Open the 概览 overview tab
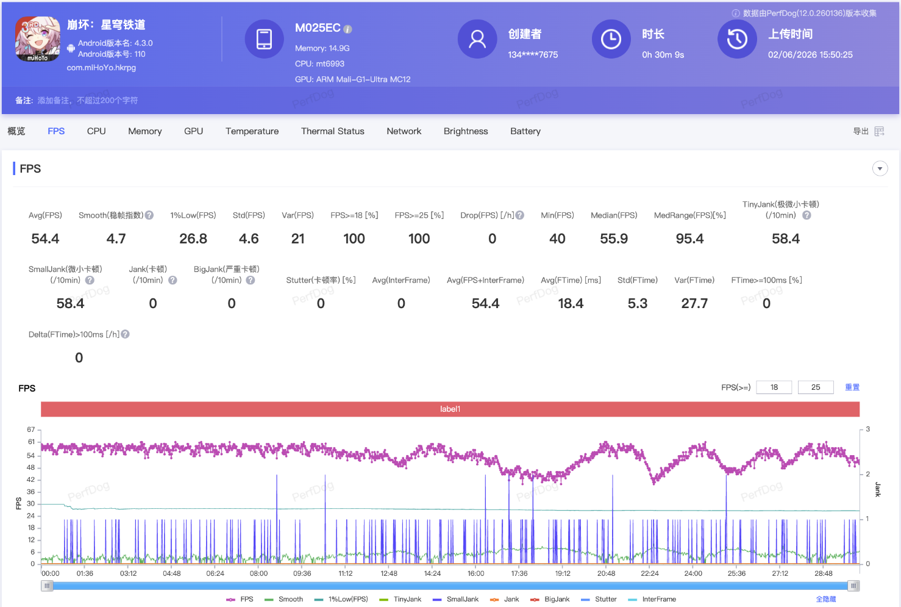 point(16,131)
